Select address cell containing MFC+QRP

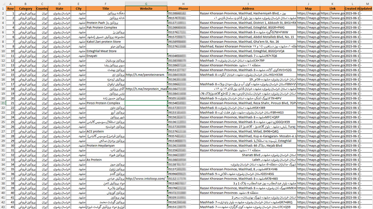pyautogui.click(x=248, y=117)
